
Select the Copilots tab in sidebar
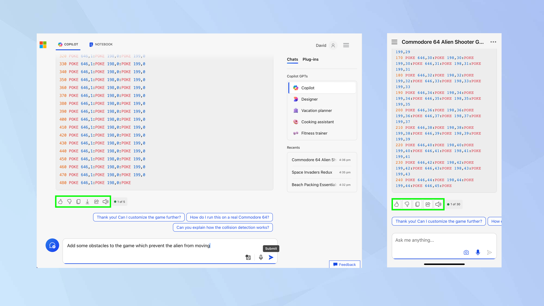point(321,87)
